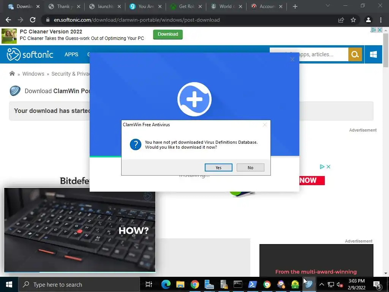Click the AdChoices icon on Bitdefender ad
Screen dimensions: 389x292
point(322,167)
